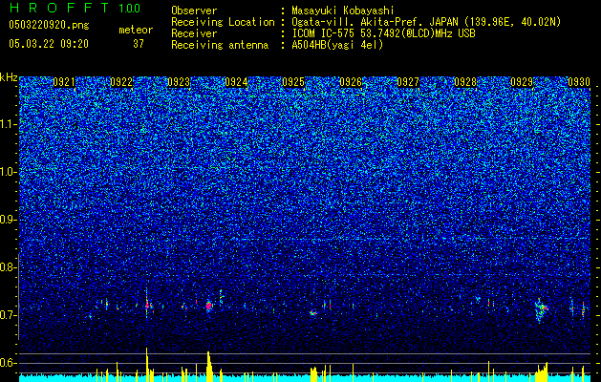Click the Receiving antenna field label
The height and width of the screenshot is (382, 601).
(x=220, y=45)
